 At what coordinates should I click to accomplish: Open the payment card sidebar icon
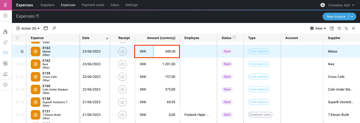pos(5,53)
